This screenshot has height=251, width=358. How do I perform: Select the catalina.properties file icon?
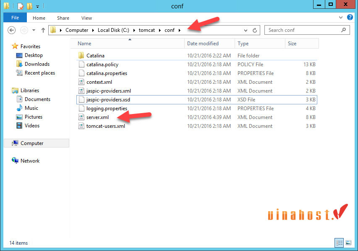pos(81,73)
